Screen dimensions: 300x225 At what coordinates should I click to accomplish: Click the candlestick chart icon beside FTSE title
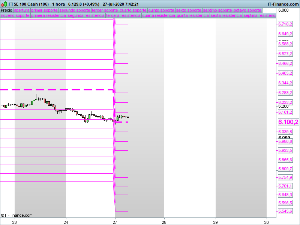click(x=4, y=4)
